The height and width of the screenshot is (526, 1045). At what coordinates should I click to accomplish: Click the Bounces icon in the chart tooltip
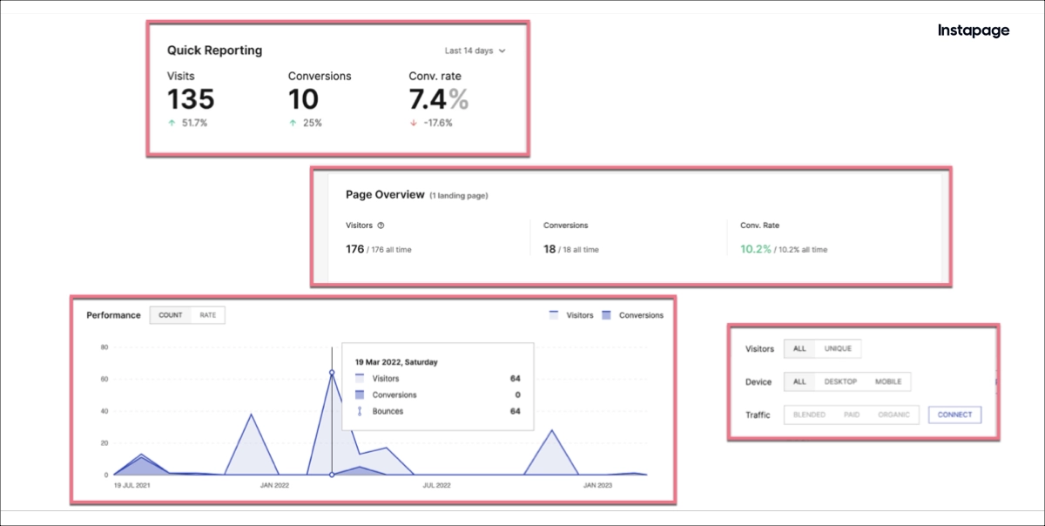point(361,411)
